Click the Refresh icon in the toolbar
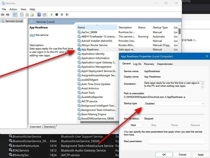The width and height of the screenshot is (210, 158). click(27, 14)
